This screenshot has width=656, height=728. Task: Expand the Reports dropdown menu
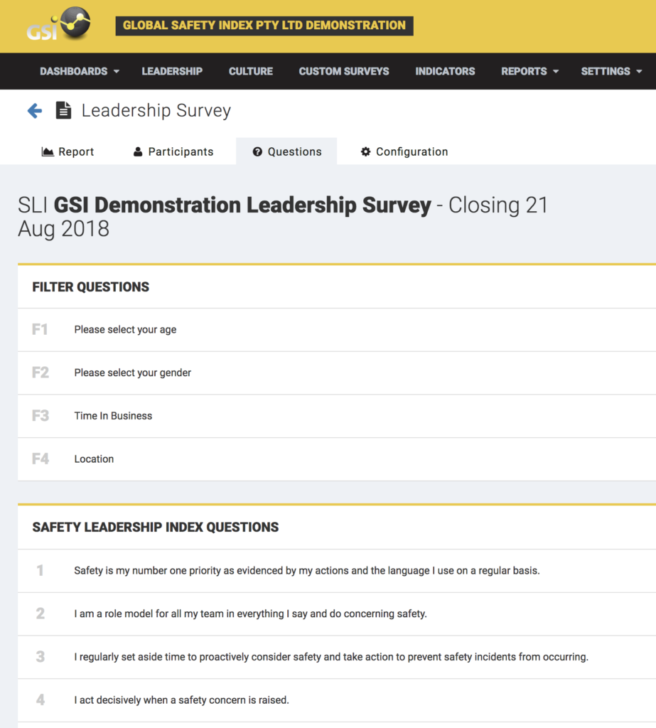pyautogui.click(x=529, y=71)
